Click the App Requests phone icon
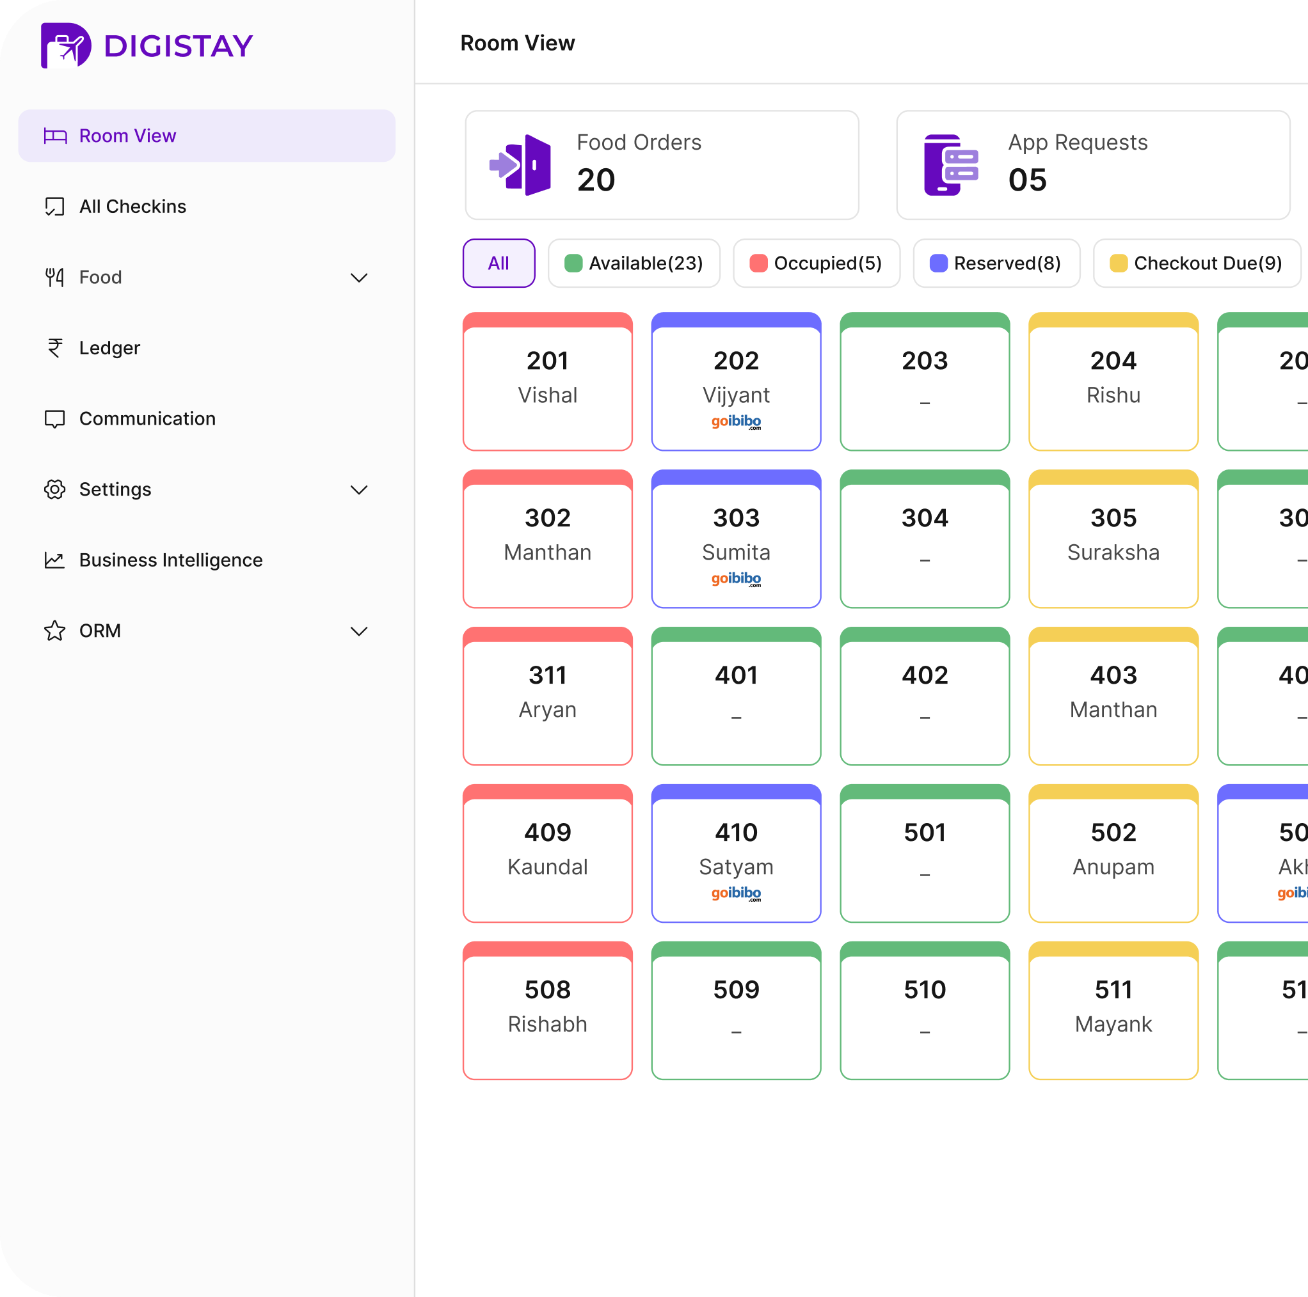This screenshot has width=1308, height=1297. coord(949,164)
